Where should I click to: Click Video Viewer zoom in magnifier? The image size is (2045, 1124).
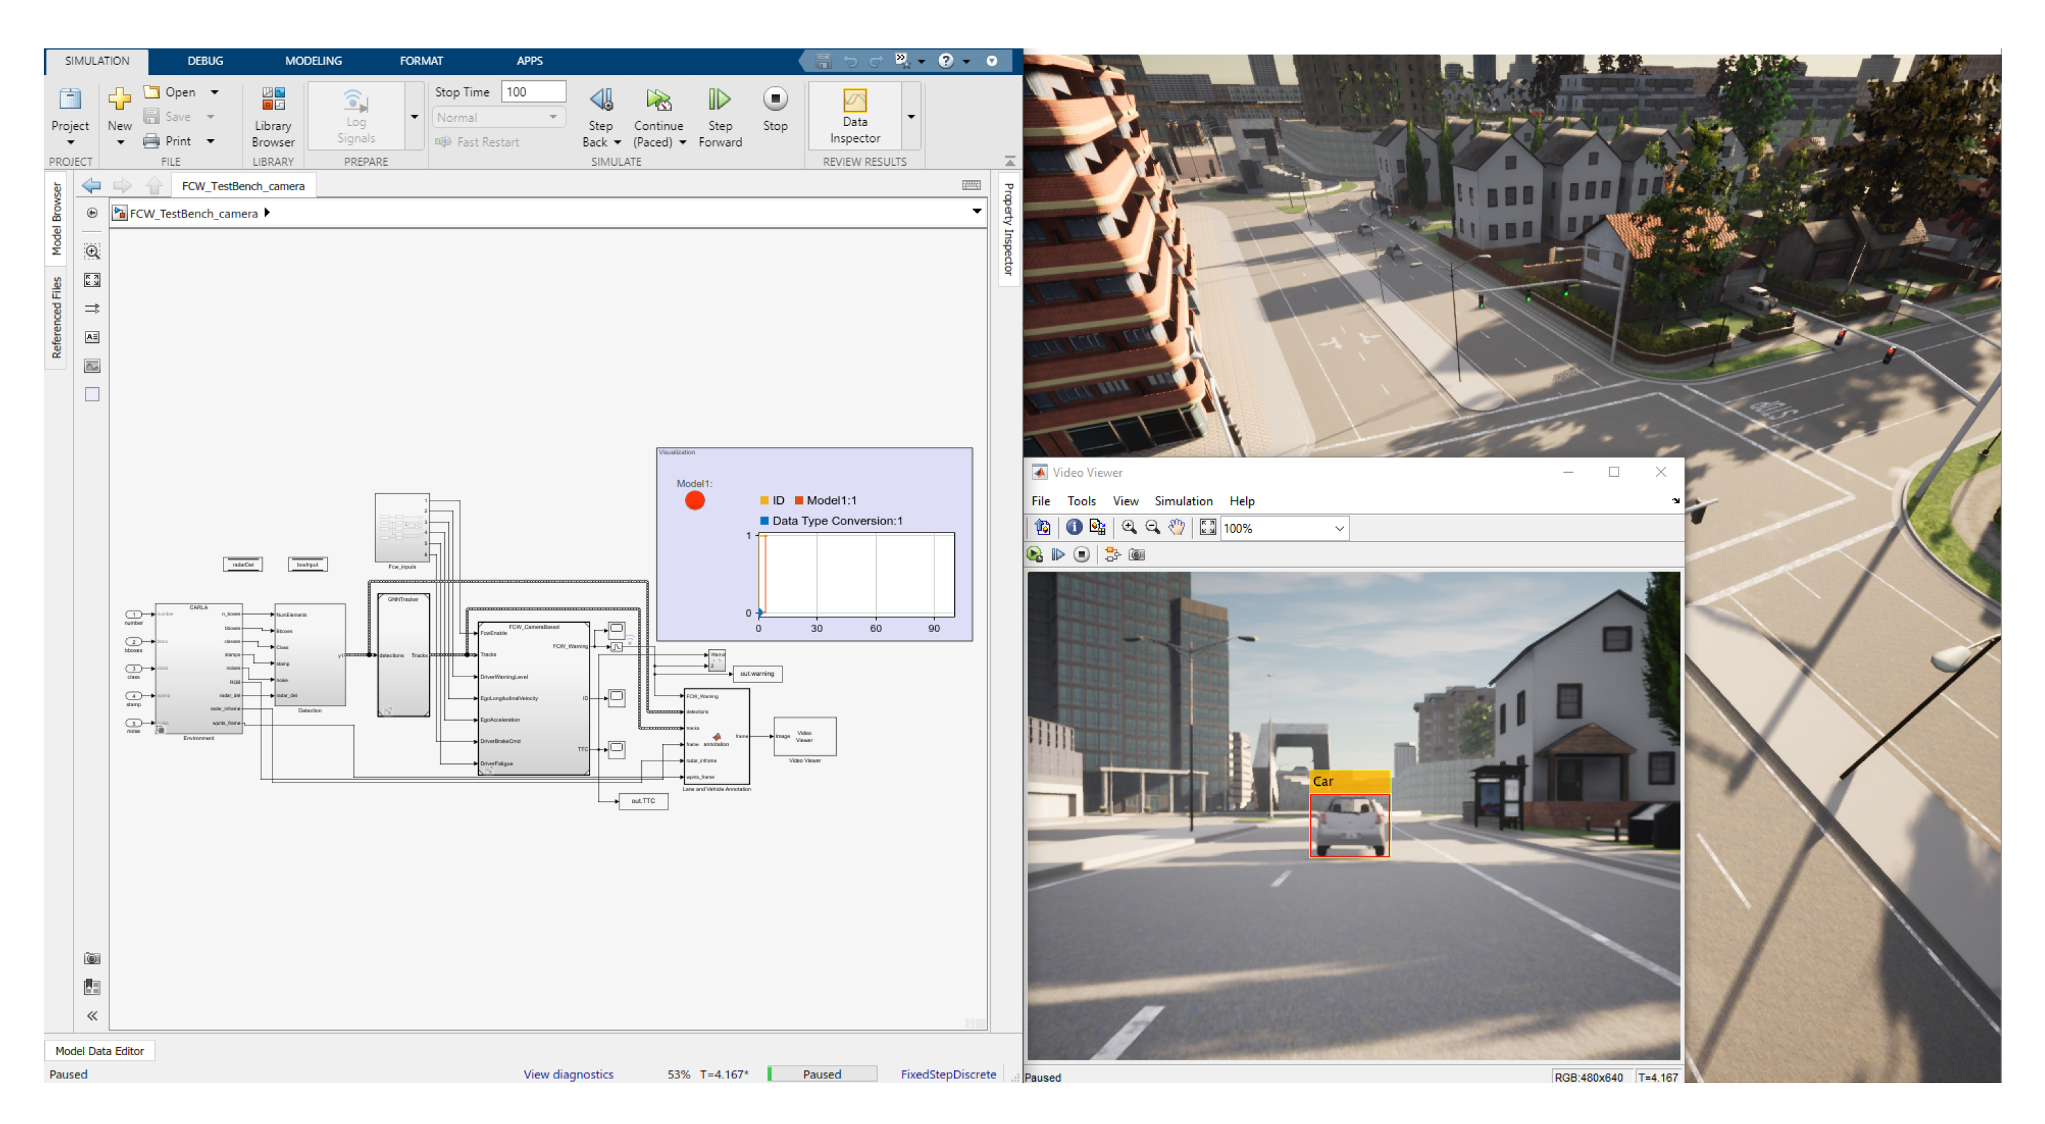coord(1128,528)
